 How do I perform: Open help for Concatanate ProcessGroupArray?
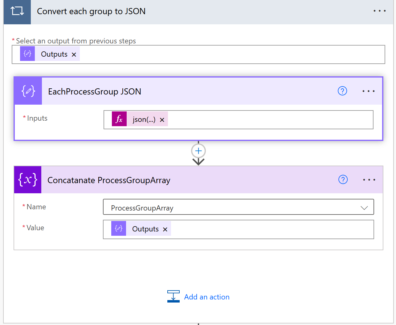coord(343,179)
